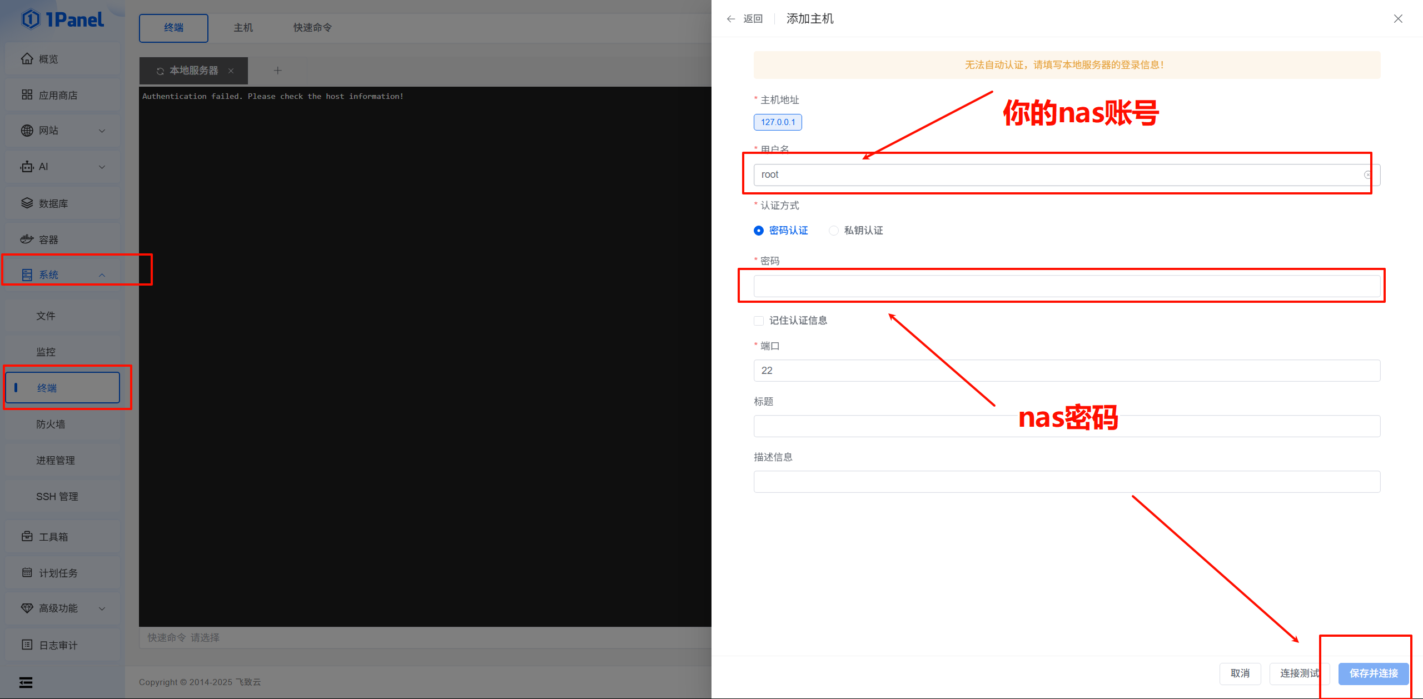
Task: Click the 容器 docker icon
Action: coord(27,239)
